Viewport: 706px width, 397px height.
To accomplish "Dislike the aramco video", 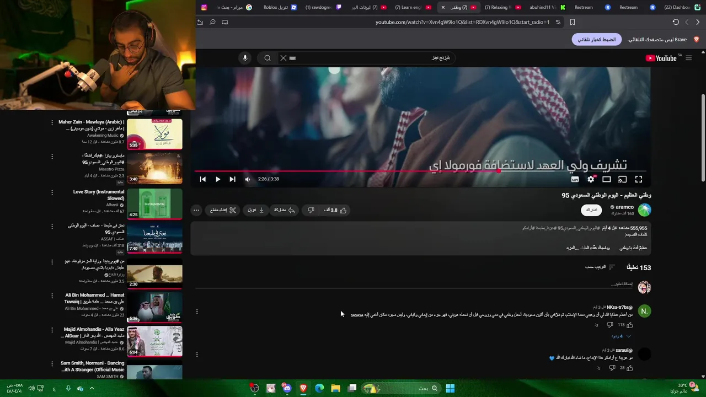I will tap(311, 210).
